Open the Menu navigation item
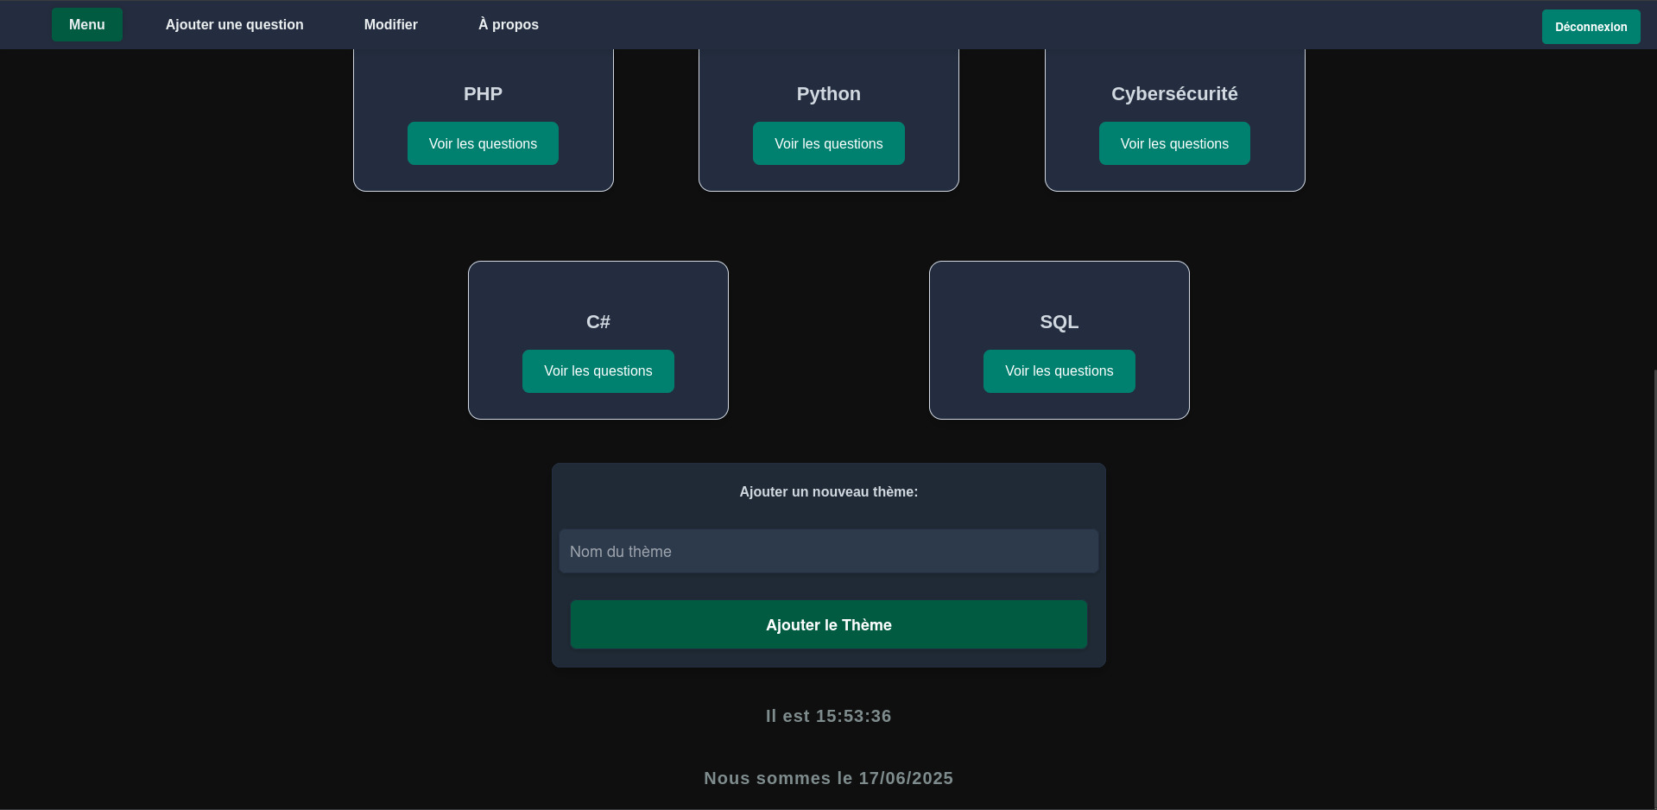The image size is (1657, 810). (x=86, y=24)
